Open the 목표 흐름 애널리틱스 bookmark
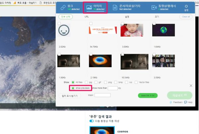Image resolution: width=199 pixels, height=134 pixels. tap(25, 3)
